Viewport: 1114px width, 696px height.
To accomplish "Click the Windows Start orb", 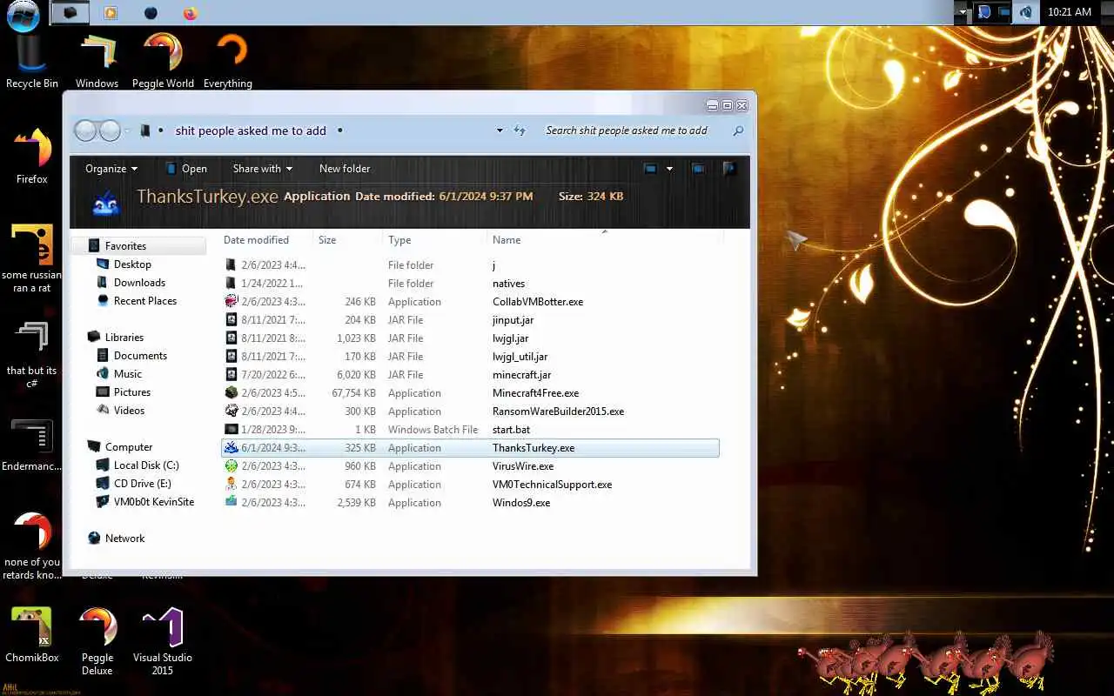I will point(23,14).
